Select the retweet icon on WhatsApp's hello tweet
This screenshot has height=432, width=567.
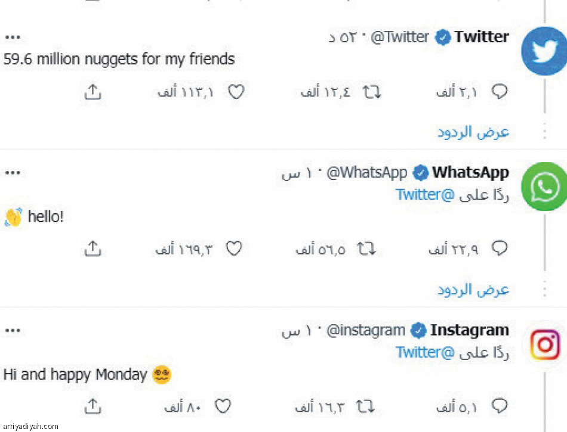(x=367, y=248)
